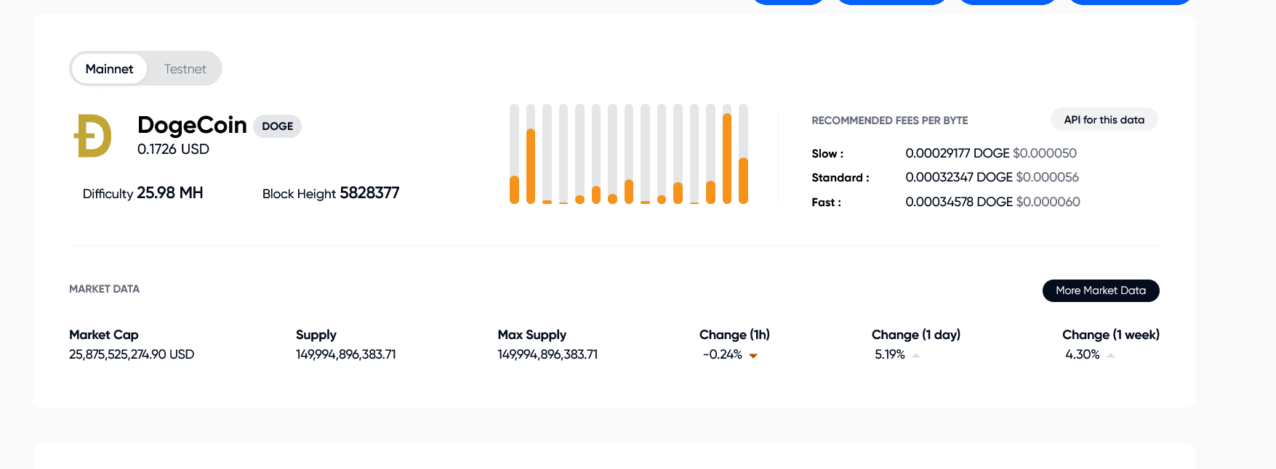Image resolution: width=1276 pixels, height=469 pixels.
Task: Click the 0.1726 USD price text
Action: click(173, 150)
